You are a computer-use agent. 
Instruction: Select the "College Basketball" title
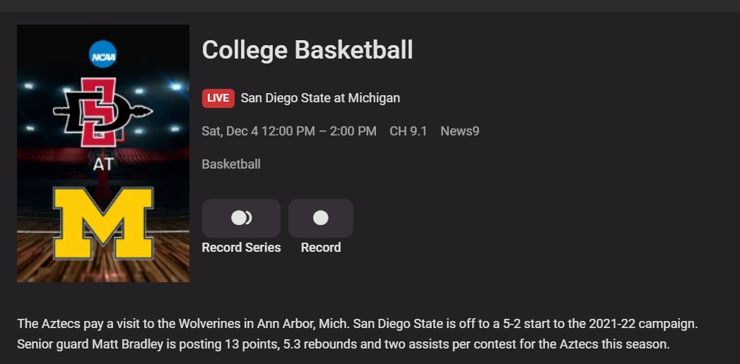click(x=307, y=50)
